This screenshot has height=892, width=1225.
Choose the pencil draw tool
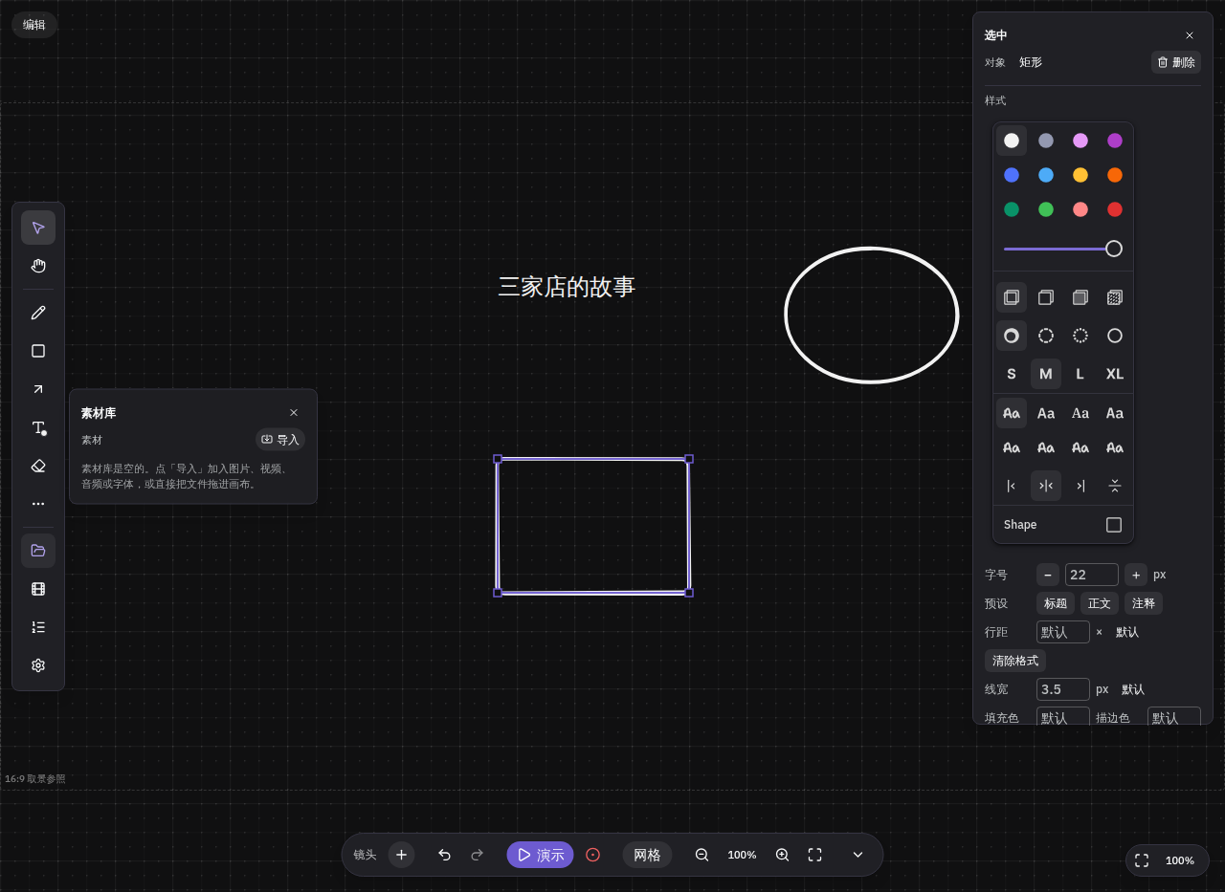click(x=38, y=313)
